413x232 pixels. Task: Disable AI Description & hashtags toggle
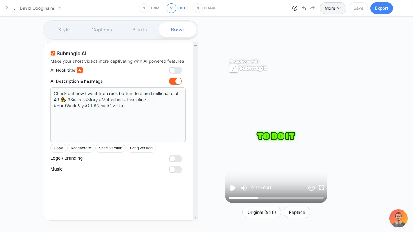pos(175,81)
